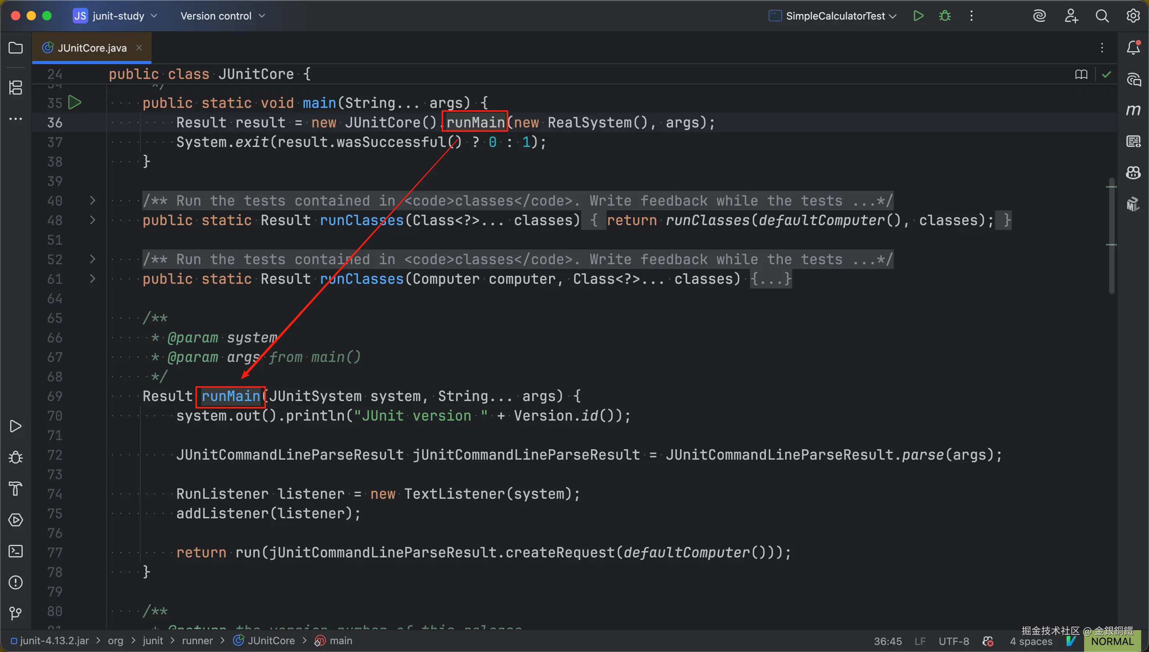The image size is (1149, 652).
Task: Expand the folded Javadoc at line 40
Action: coord(92,201)
